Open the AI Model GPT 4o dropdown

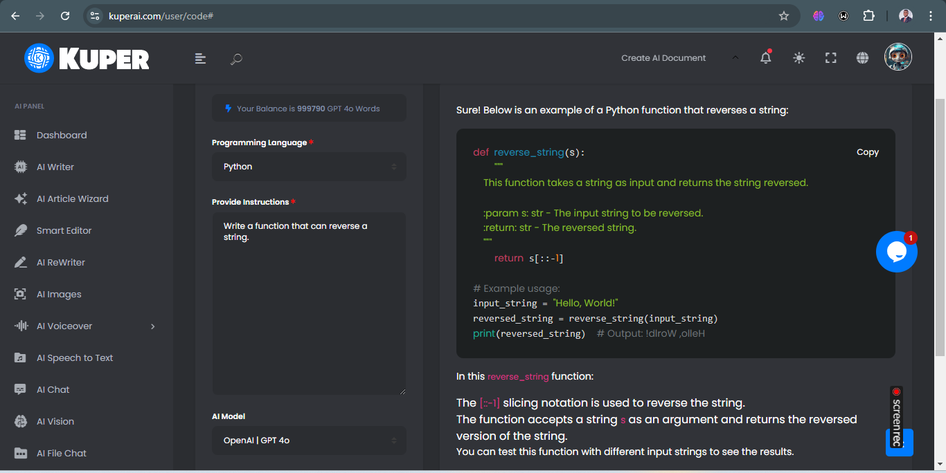click(309, 440)
